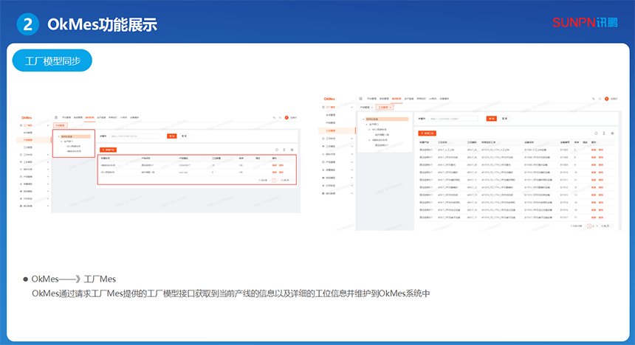Image resolution: width=635 pixels, height=345 pixels.
Task: Expand the 生产部门 tree node in the right screenshot
Action: [x=365, y=124]
